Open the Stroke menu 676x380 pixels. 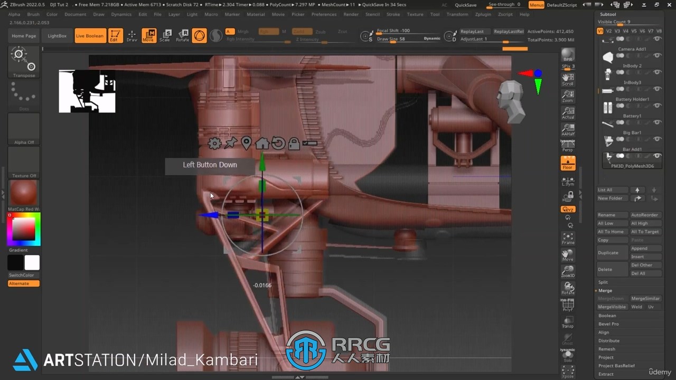point(393,14)
